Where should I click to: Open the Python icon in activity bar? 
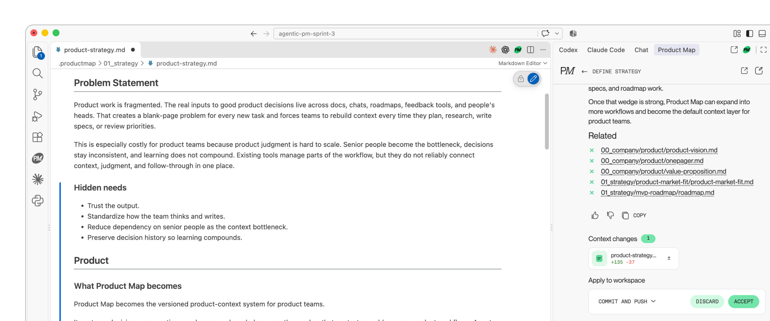click(38, 201)
